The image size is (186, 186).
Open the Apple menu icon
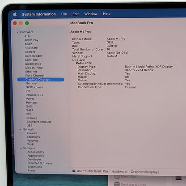tap(15, 14)
